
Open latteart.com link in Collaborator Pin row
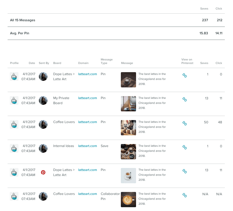87,194
